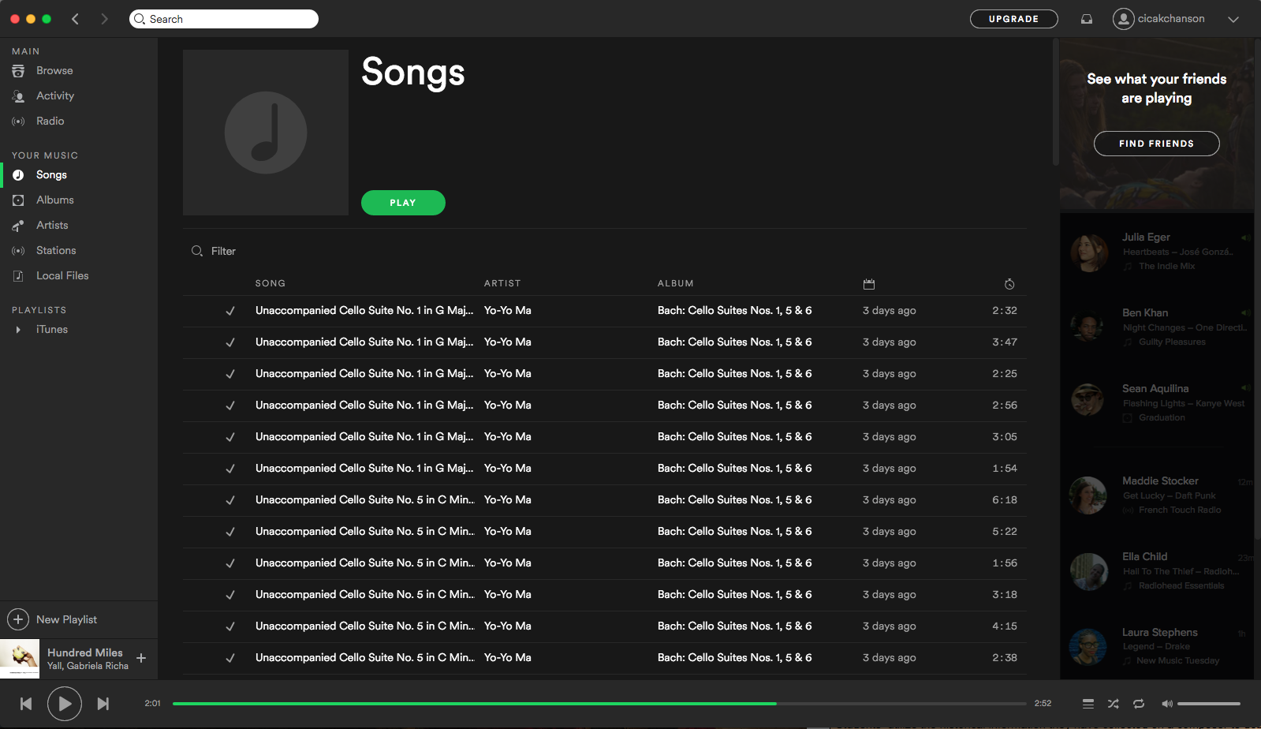
Task: Click the Radio sidebar icon
Action: coord(18,121)
